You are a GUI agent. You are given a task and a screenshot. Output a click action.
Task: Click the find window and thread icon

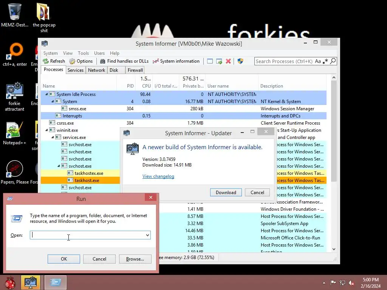coord(219,61)
